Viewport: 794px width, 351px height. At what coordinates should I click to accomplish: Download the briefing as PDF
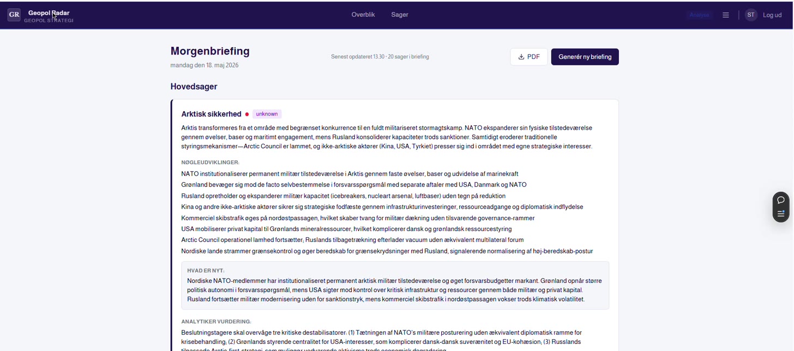529,57
